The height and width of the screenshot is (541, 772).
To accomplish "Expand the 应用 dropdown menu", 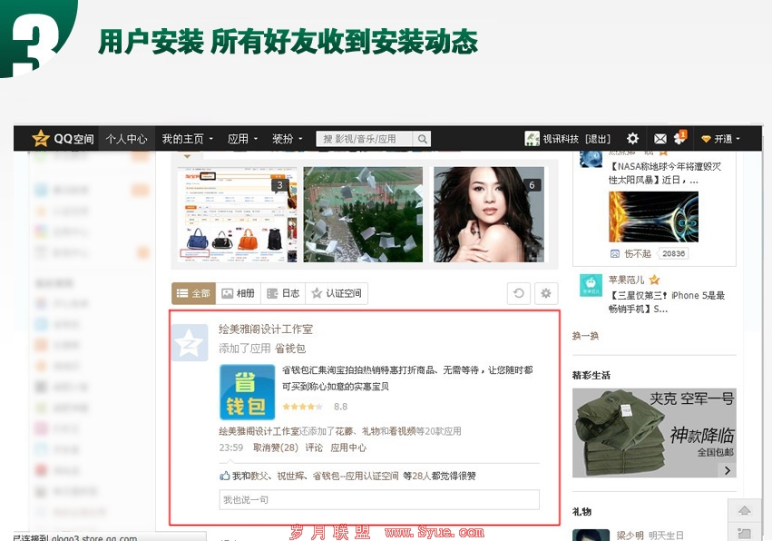I will pos(242,139).
